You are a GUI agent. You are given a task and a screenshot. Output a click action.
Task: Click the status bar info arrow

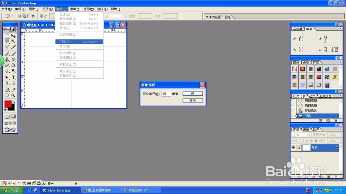coord(76,184)
